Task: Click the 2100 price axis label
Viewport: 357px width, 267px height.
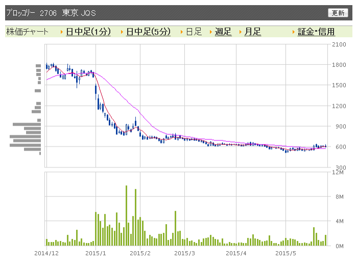Action: pyautogui.click(x=339, y=44)
